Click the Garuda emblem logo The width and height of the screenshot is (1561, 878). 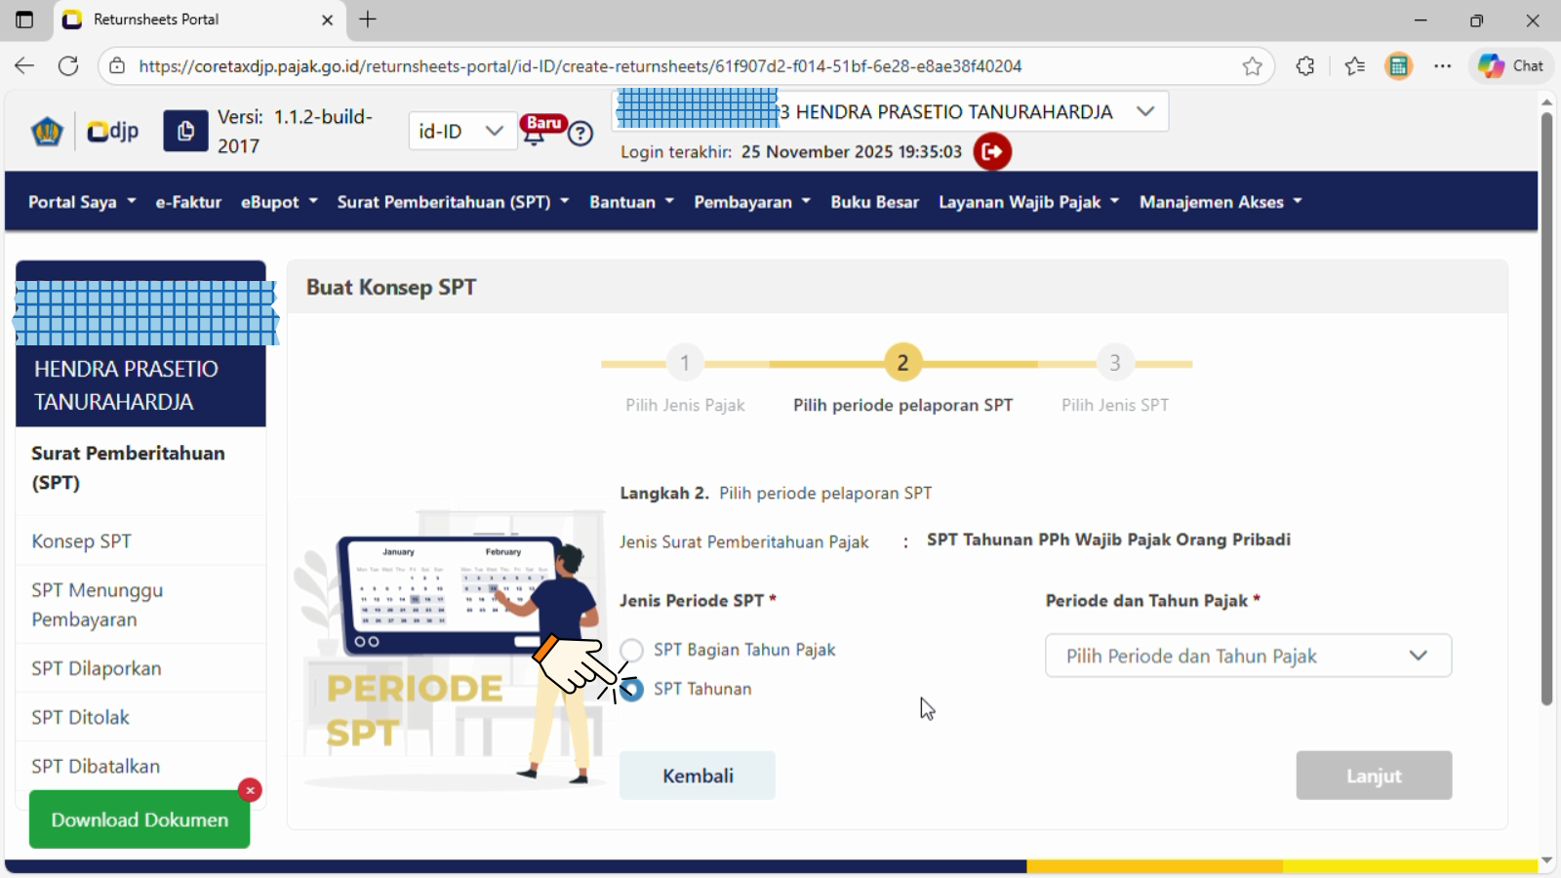[47, 131]
